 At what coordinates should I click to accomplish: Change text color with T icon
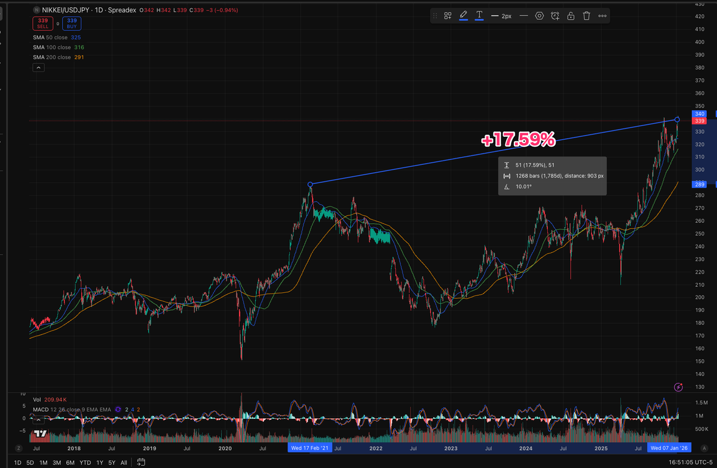coord(479,16)
